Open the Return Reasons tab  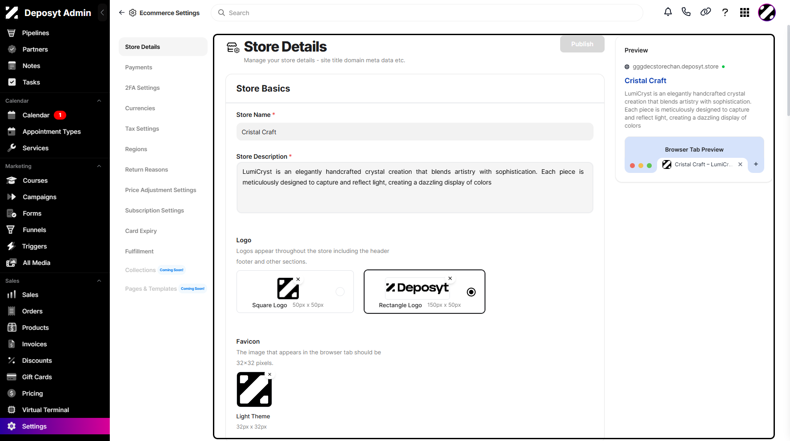(x=146, y=169)
